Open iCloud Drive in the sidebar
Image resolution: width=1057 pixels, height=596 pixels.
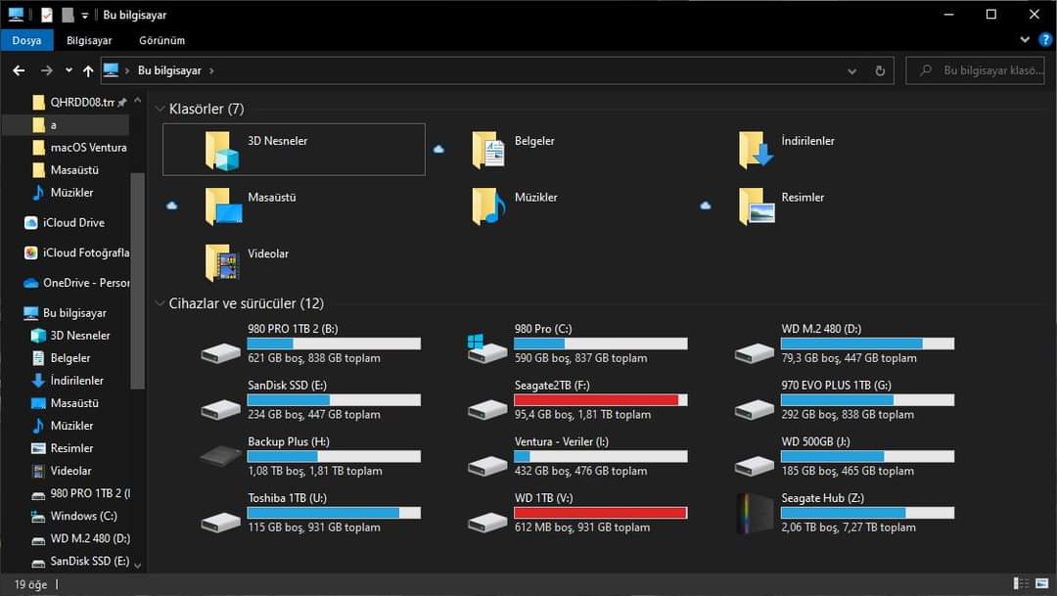pos(67,222)
